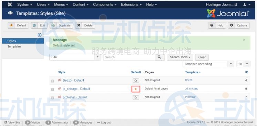The width and height of the screenshot is (257, 126).
Task: Sort by the Template column header
Action: click(x=193, y=72)
